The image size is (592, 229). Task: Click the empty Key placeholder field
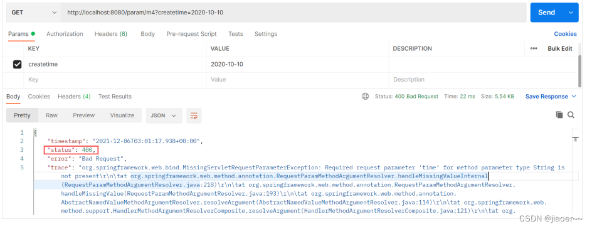(115, 80)
